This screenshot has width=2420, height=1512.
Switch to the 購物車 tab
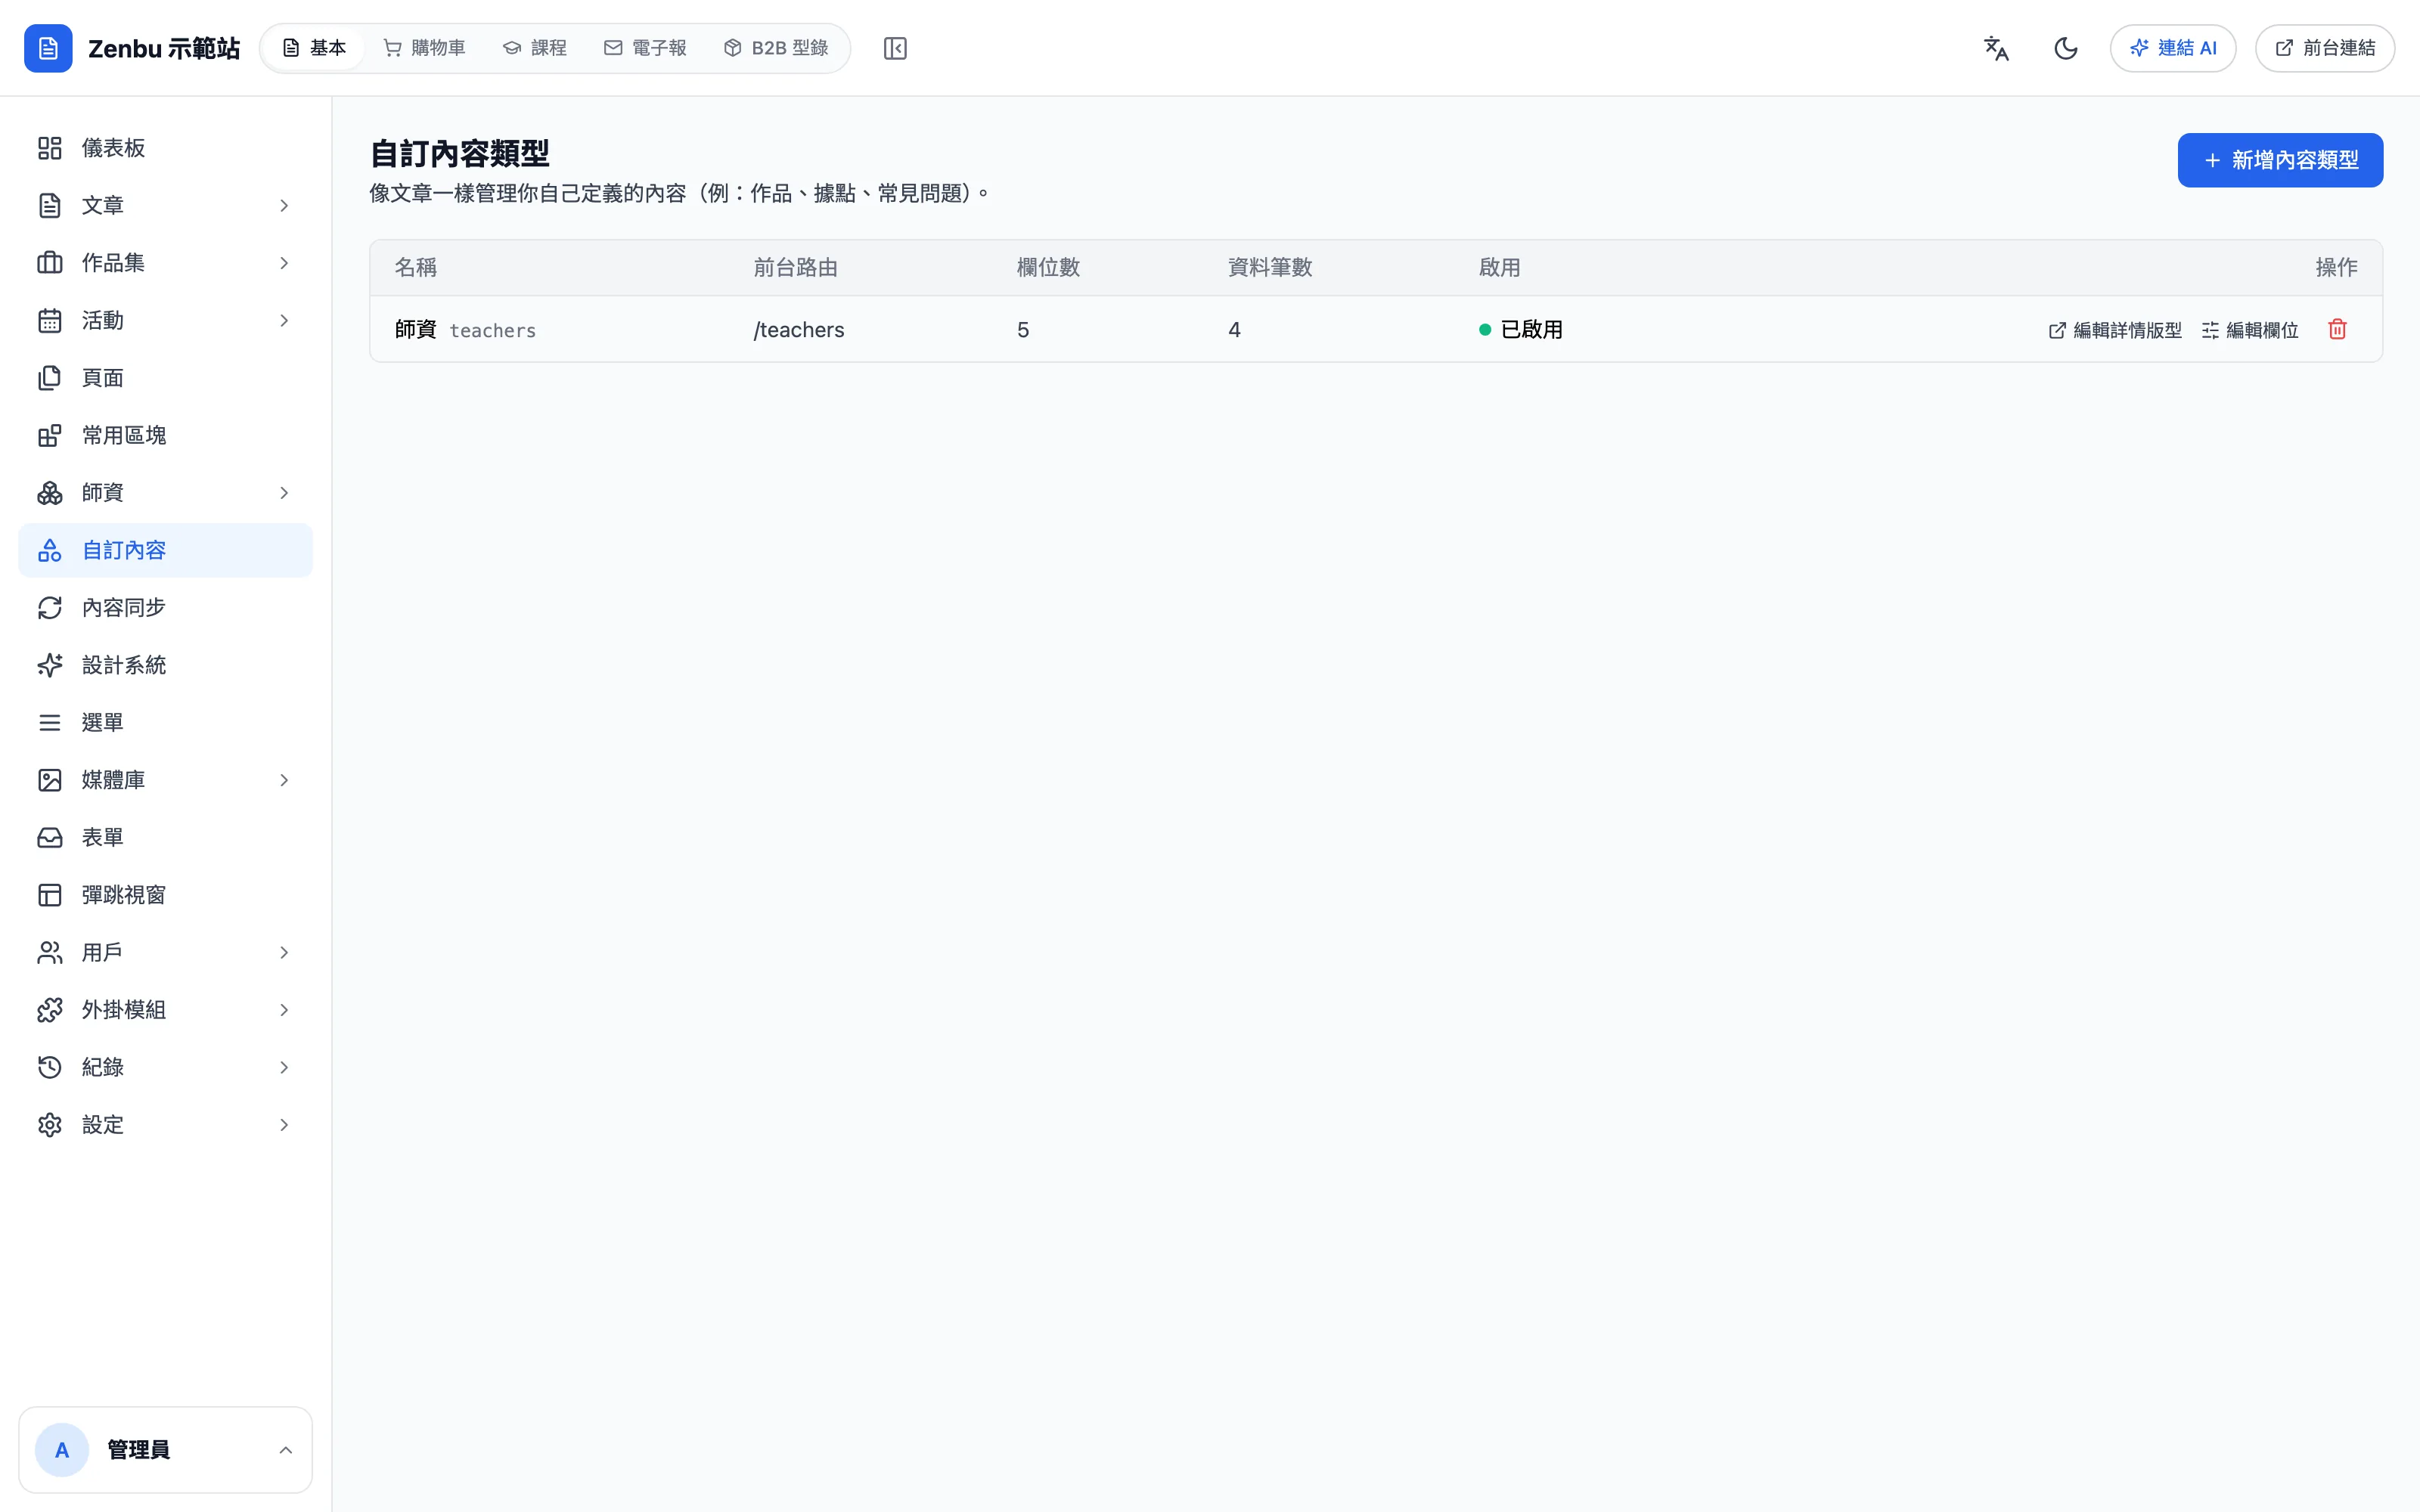tap(425, 48)
